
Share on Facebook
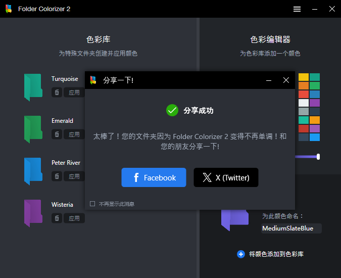point(154,177)
